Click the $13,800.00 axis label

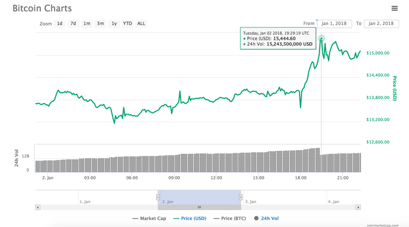(x=378, y=98)
